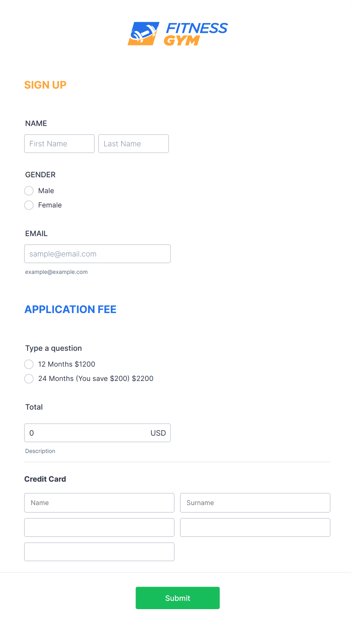Focus the First Name input field
The height and width of the screenshot is (628, 351).
click(59, 144)
